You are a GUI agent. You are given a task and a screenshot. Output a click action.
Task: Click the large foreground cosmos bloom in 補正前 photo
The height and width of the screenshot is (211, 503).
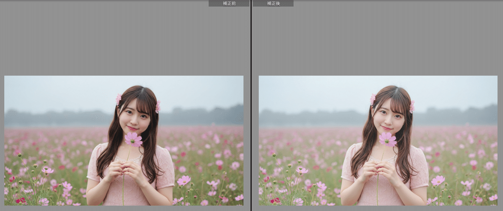click(x=184, y=180)
